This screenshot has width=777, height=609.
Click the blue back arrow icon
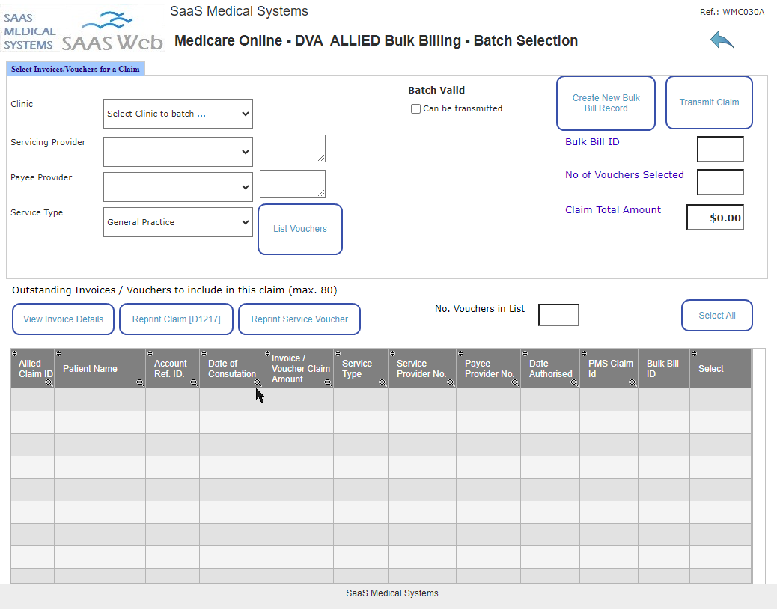(x=722, y=40)
